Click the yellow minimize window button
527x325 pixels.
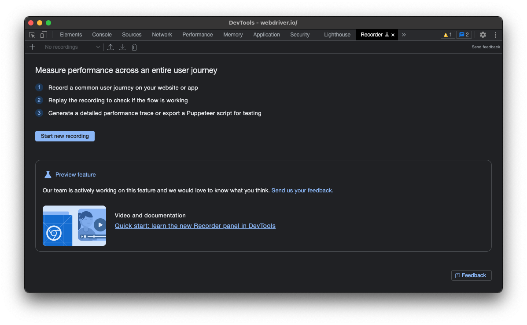40,23
